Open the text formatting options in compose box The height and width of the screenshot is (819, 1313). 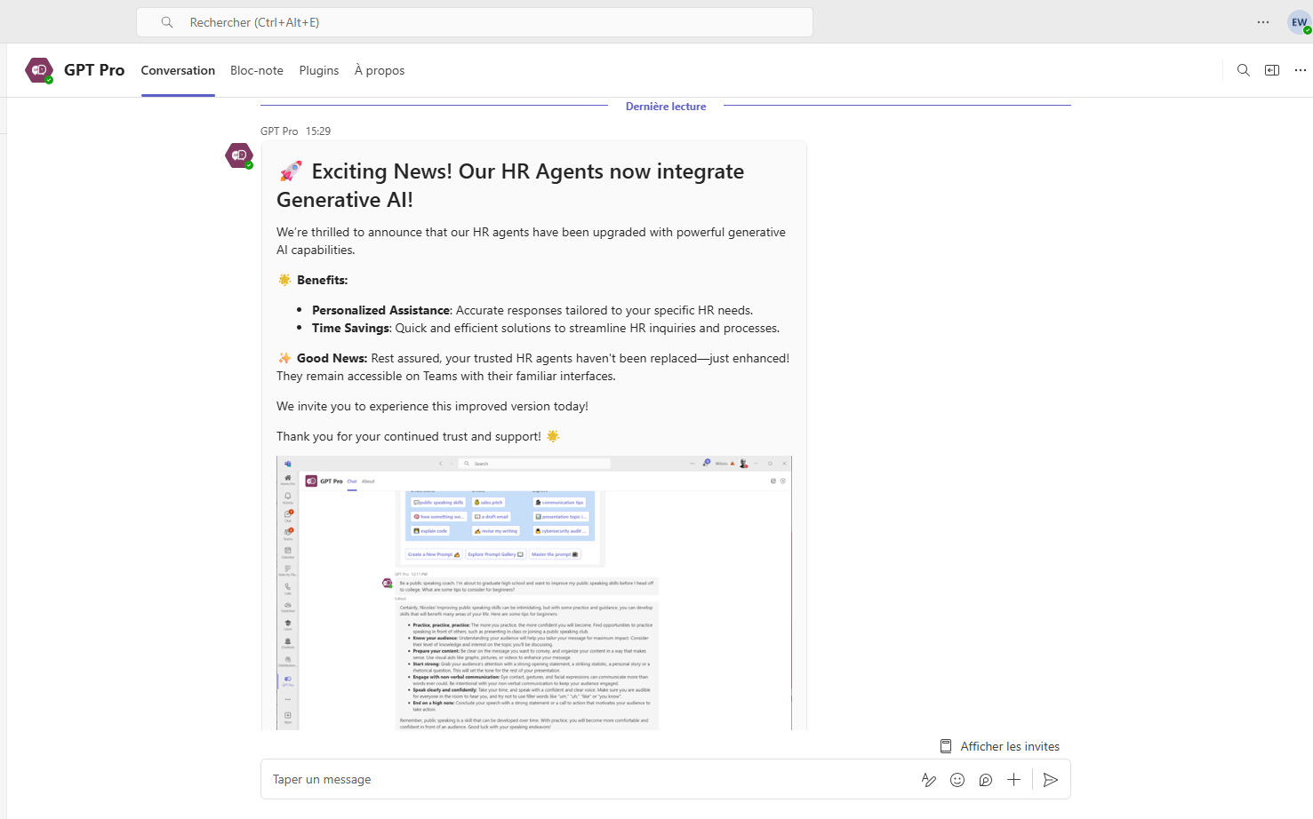click(x=929, y=780)
